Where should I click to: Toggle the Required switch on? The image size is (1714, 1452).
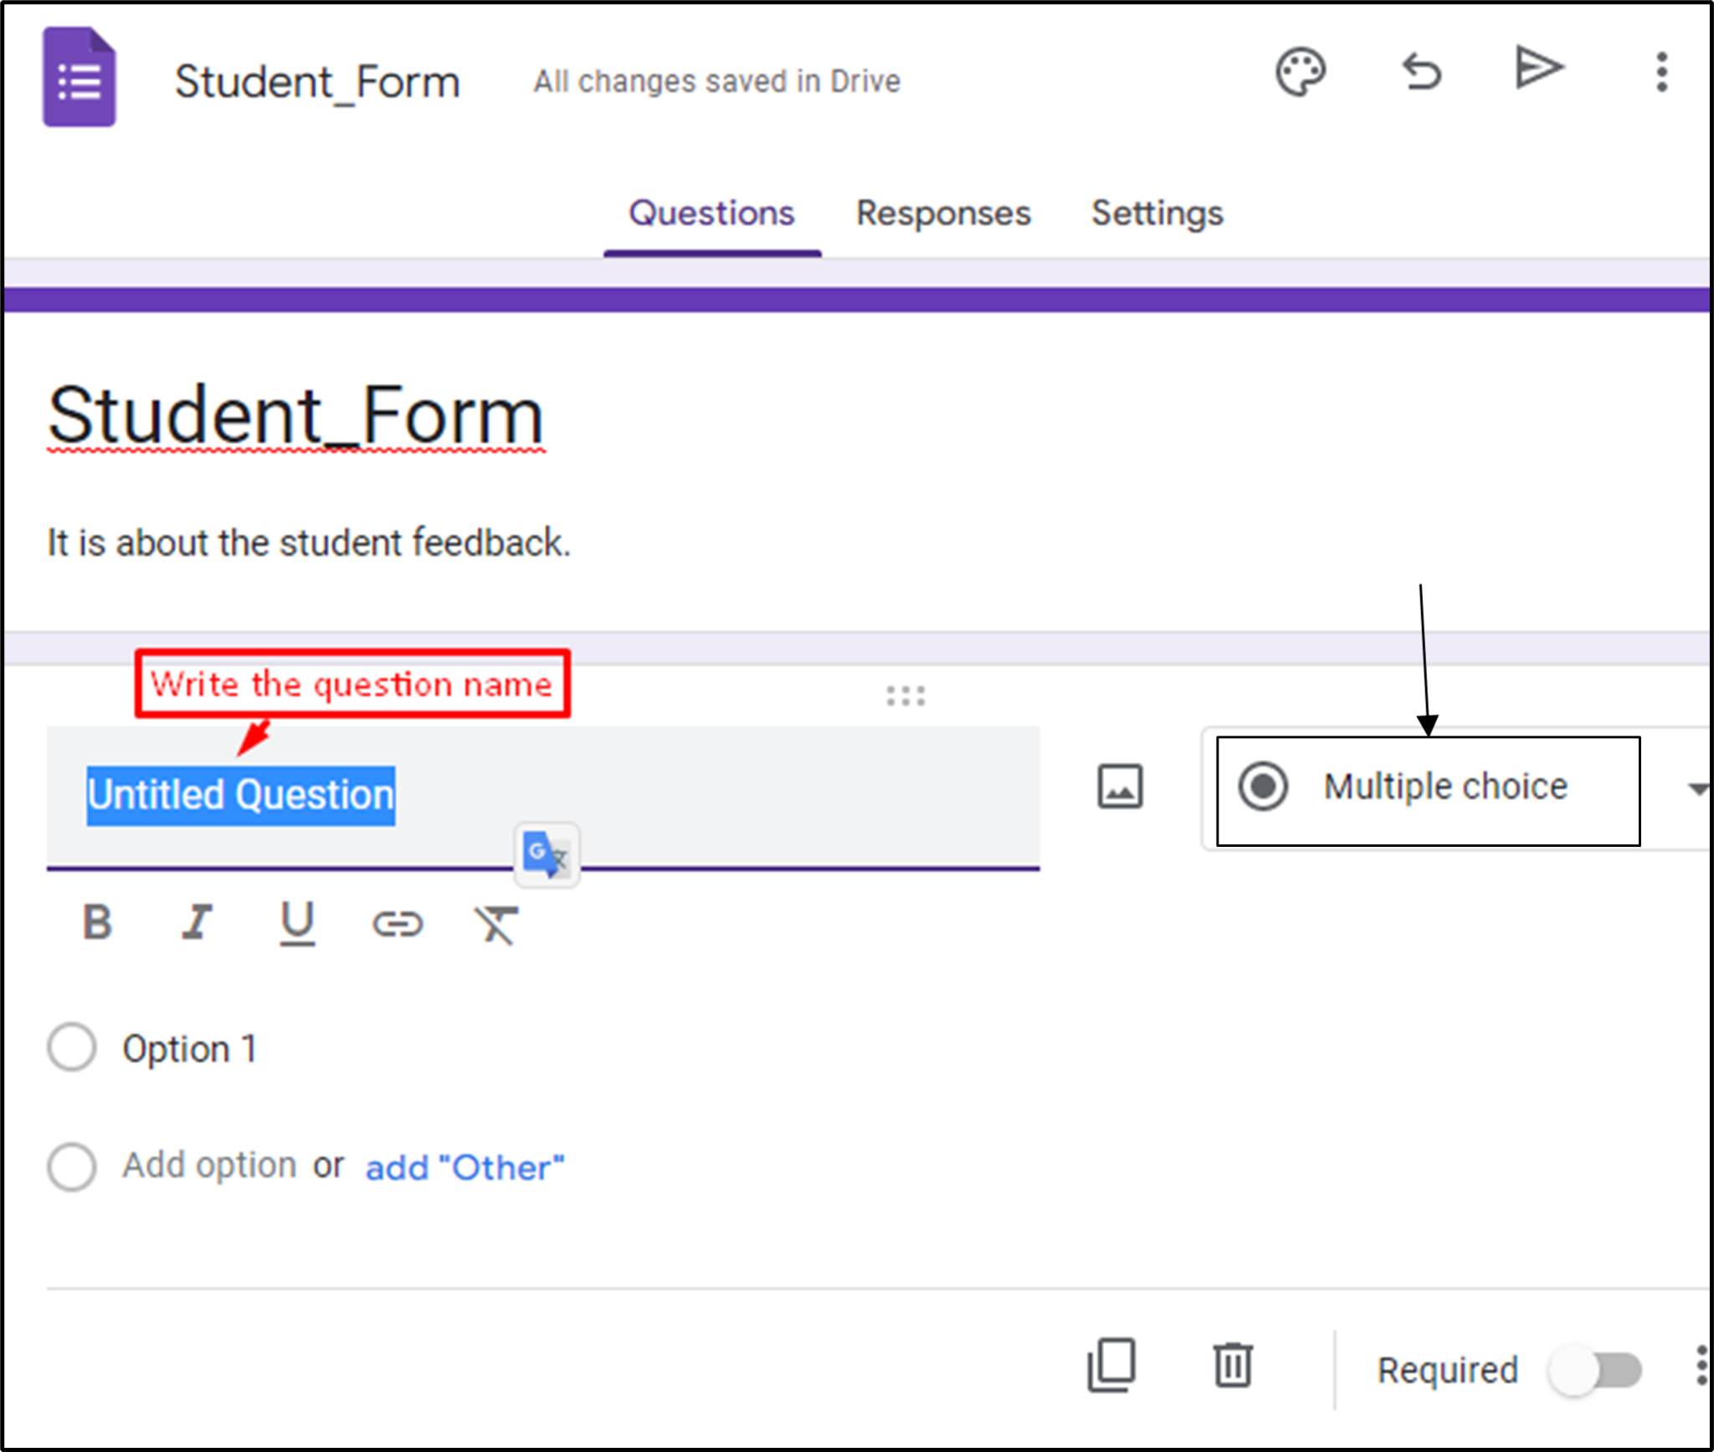[1596, 1370]
